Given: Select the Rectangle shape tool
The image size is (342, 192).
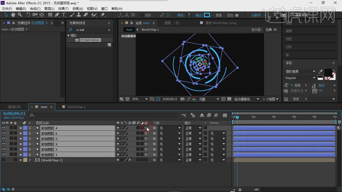Looking at the screenshot, I should pos(50,15).
